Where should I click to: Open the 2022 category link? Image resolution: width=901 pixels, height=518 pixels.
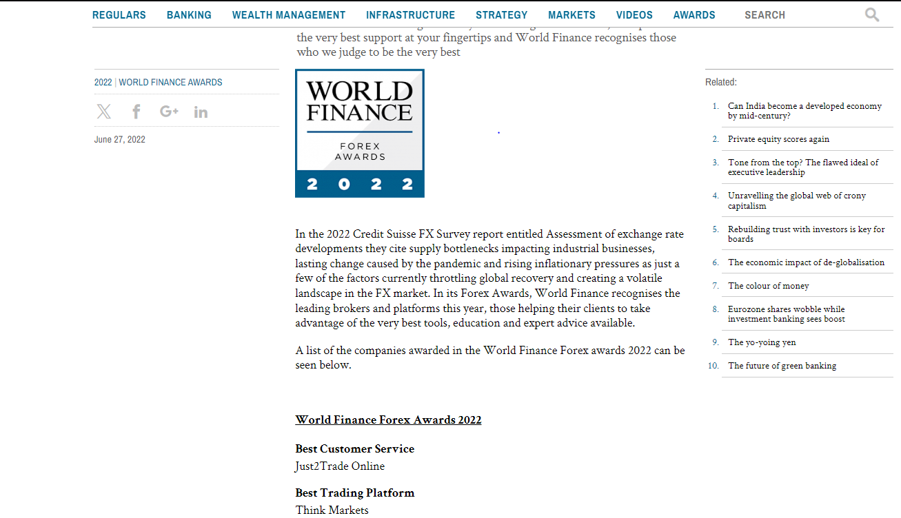(x=103, y=83)
